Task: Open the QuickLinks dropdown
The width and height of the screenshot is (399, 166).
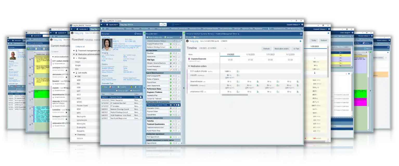Action: pyautogui.click(x=113, y=25)
